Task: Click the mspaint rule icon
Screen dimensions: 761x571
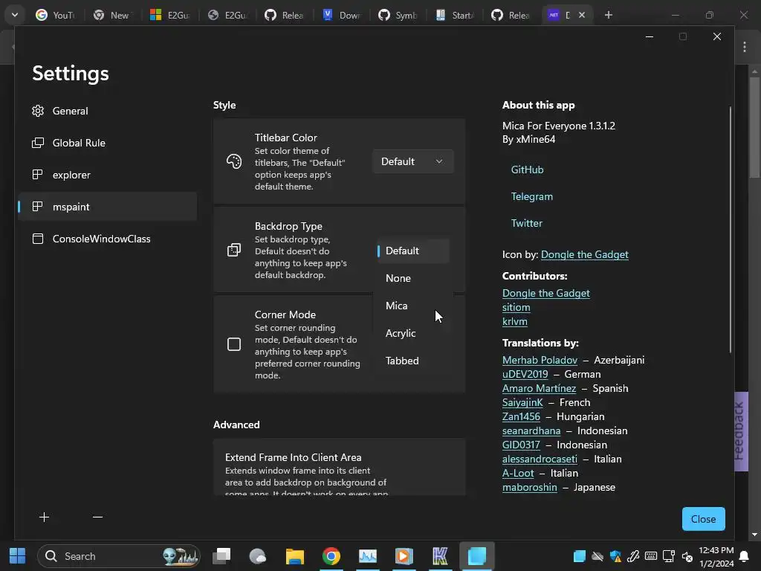Action: tap(37, 207)
